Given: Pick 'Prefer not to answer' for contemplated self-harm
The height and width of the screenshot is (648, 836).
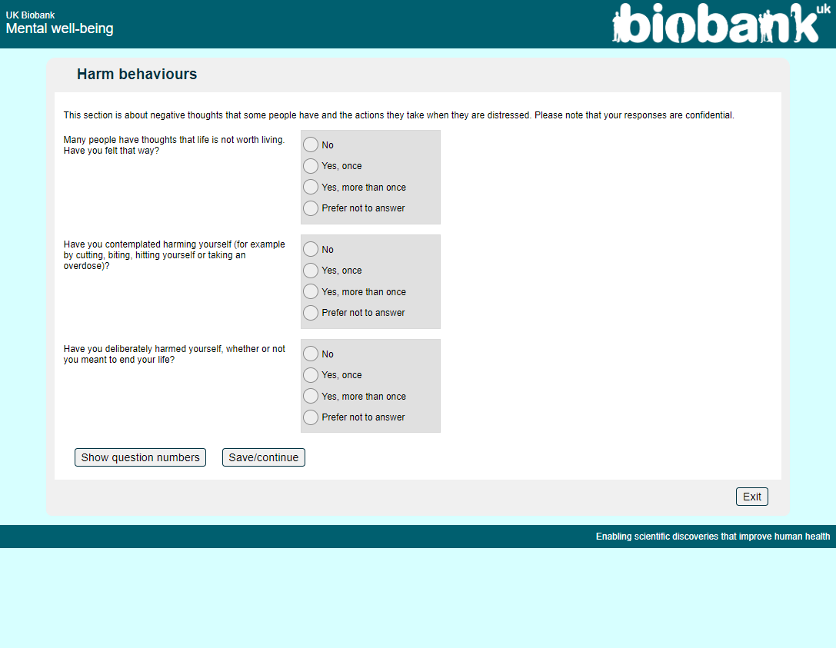Looking at the screenshot, I should pos(311,313).
